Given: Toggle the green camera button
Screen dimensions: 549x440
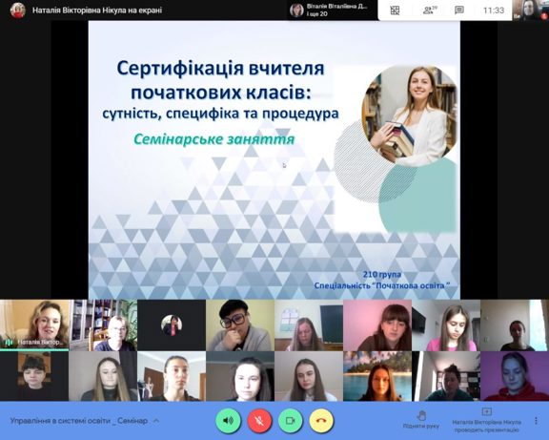Looking at the screenshot, I should point(291,420).
